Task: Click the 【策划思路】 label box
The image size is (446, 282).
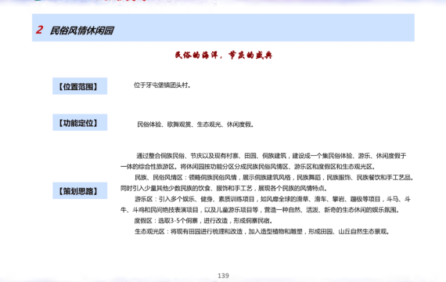Action: point(80,190)
